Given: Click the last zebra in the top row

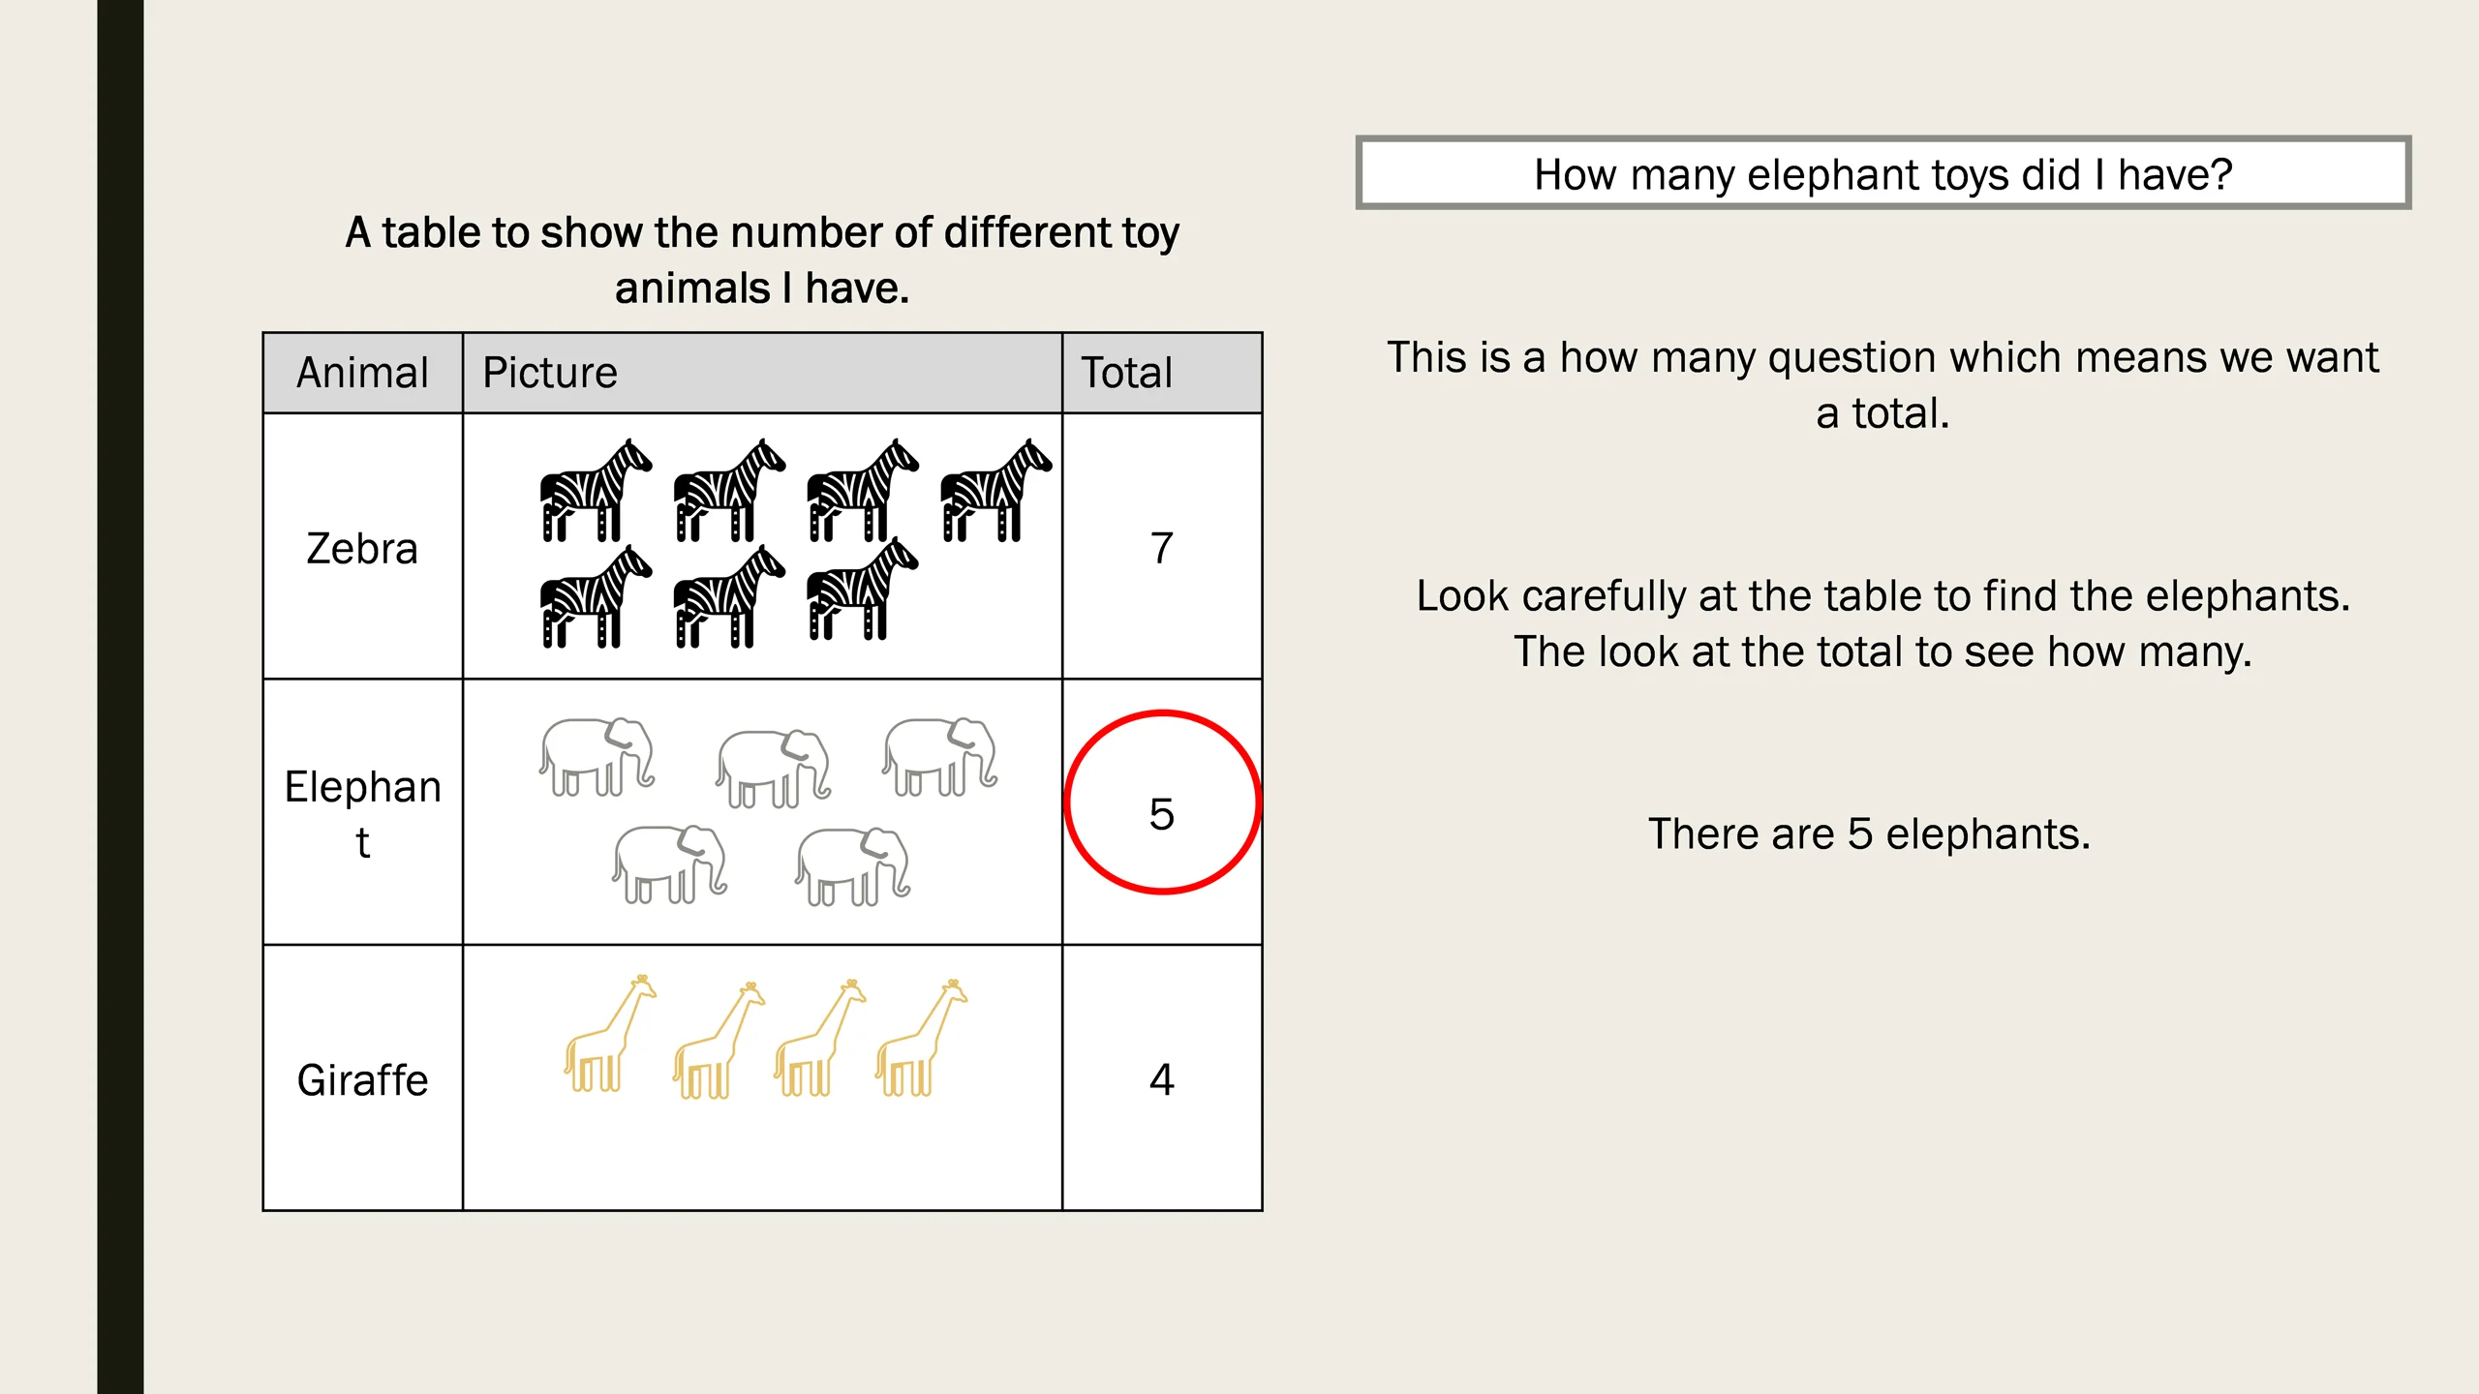Looking at the screenshot, I should pos(996,490).
